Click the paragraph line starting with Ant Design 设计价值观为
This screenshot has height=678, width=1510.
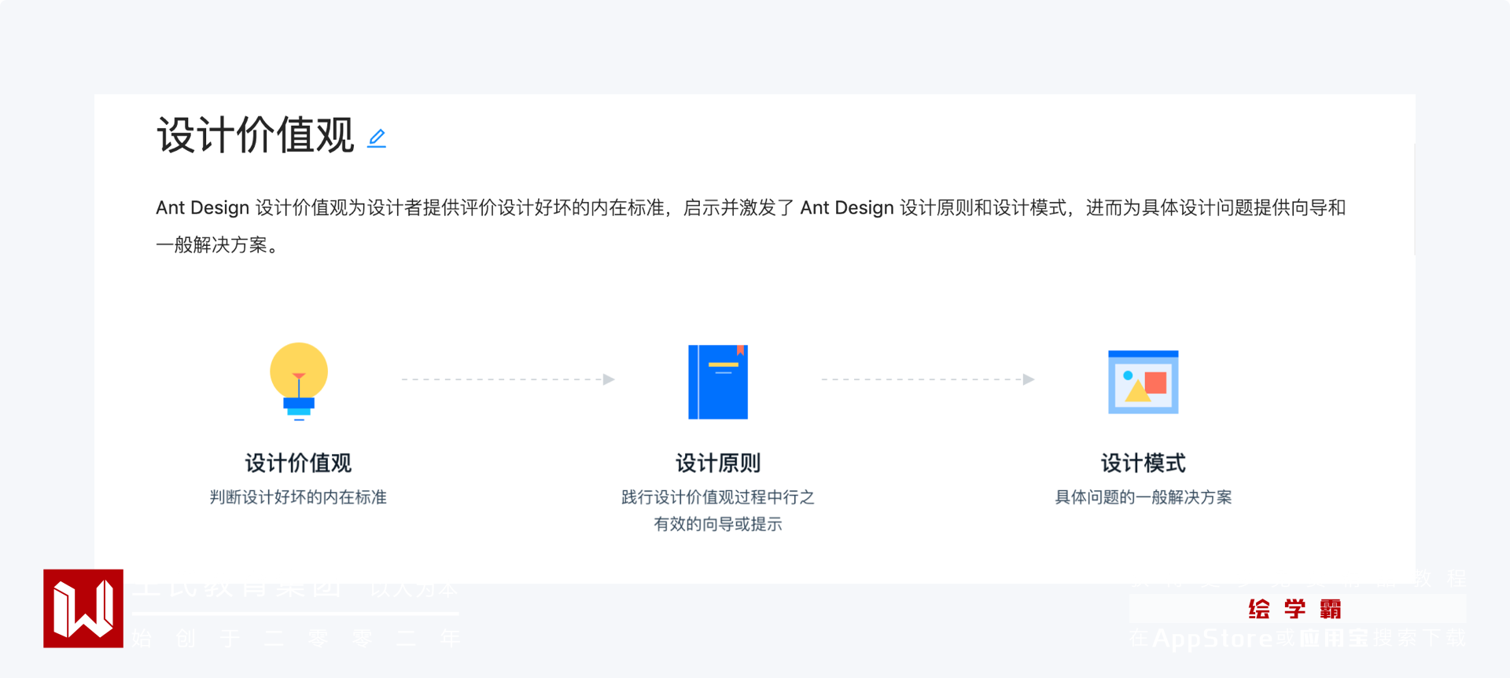click(751, 207)
